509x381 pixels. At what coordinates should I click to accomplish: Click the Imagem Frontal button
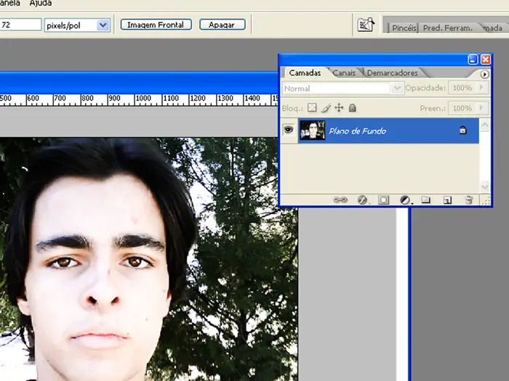(156, 25)
